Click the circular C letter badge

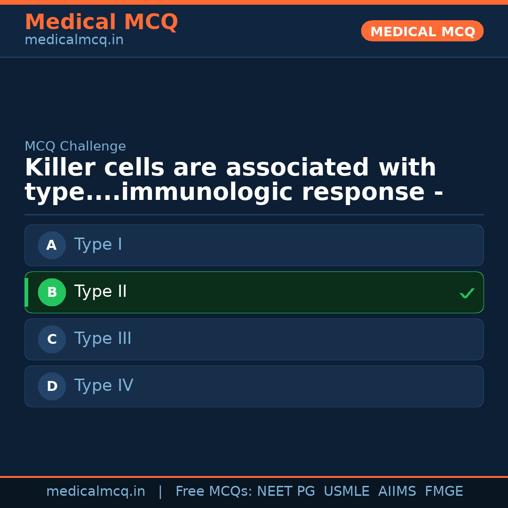52,339
